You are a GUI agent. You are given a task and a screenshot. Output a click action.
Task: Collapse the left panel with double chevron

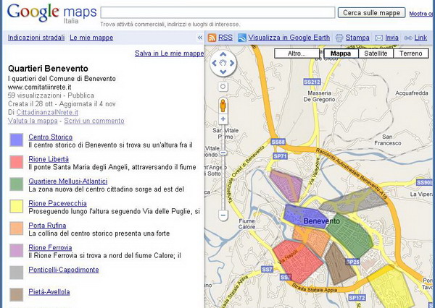(x=200, y=38)
